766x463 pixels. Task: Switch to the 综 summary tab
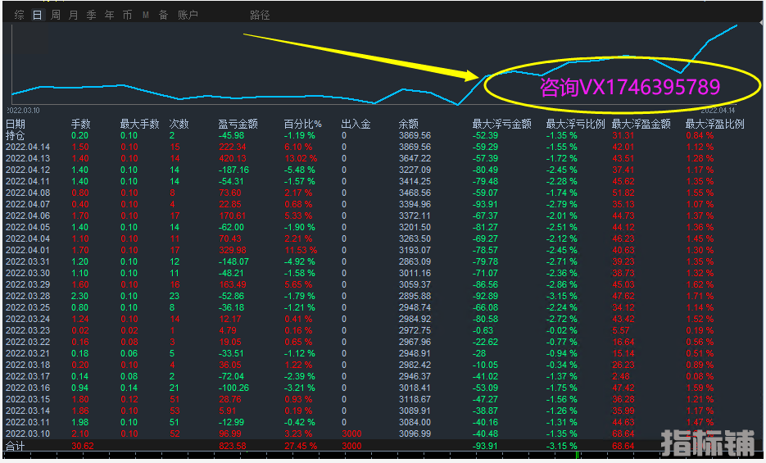coord(19,15)
